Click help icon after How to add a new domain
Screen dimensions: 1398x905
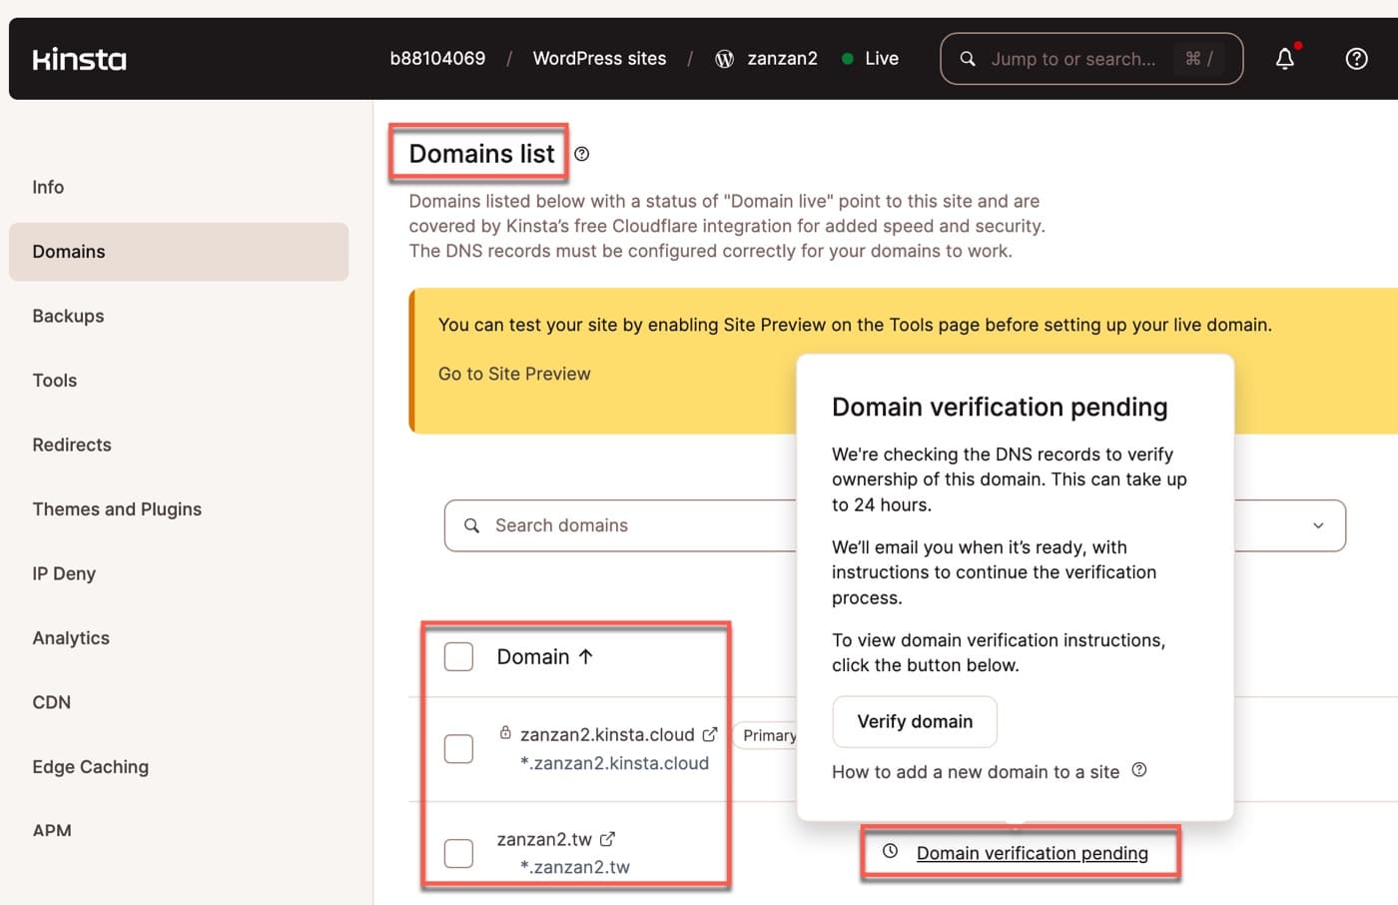click(1139, 770)
